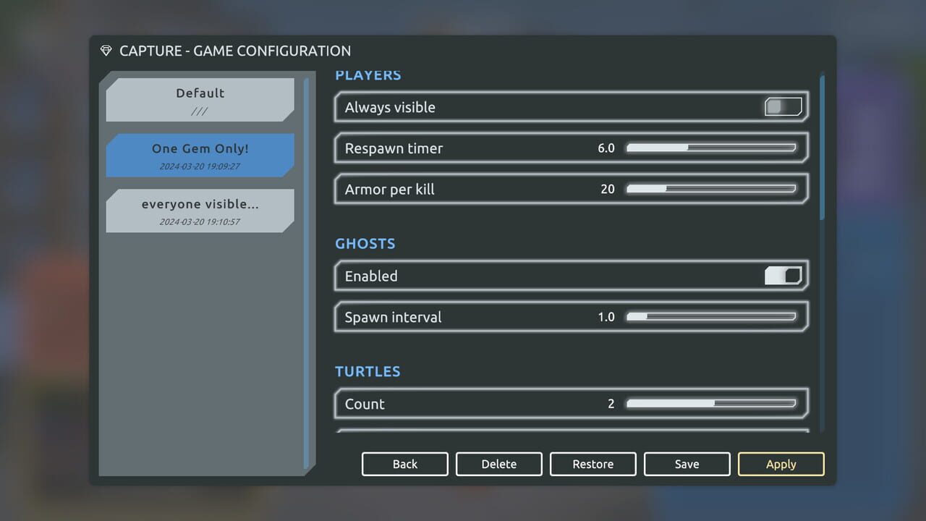Save the current configuration

(x=687, y=464)
